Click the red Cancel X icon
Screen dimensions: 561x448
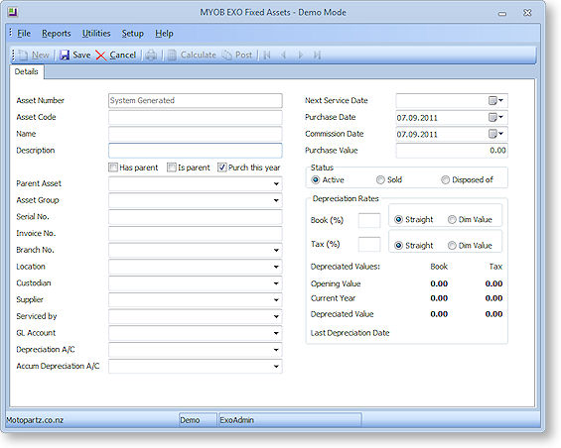pyautogui.click(x=101, y=56)
